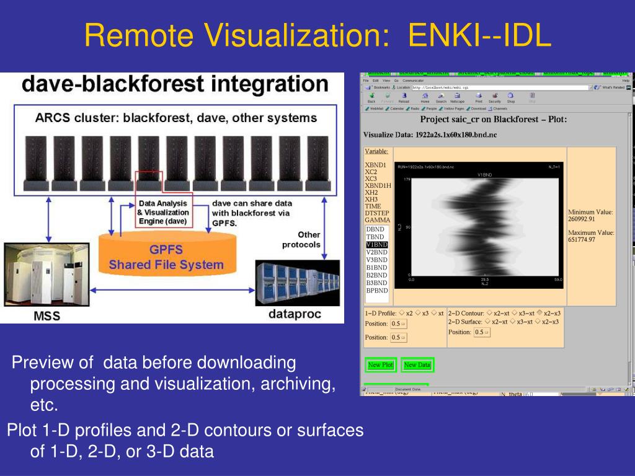Image resolution: width=635 pixels, height=476 pixels.
Task: Click the Back navigation icon
Action: click(371, 96)
